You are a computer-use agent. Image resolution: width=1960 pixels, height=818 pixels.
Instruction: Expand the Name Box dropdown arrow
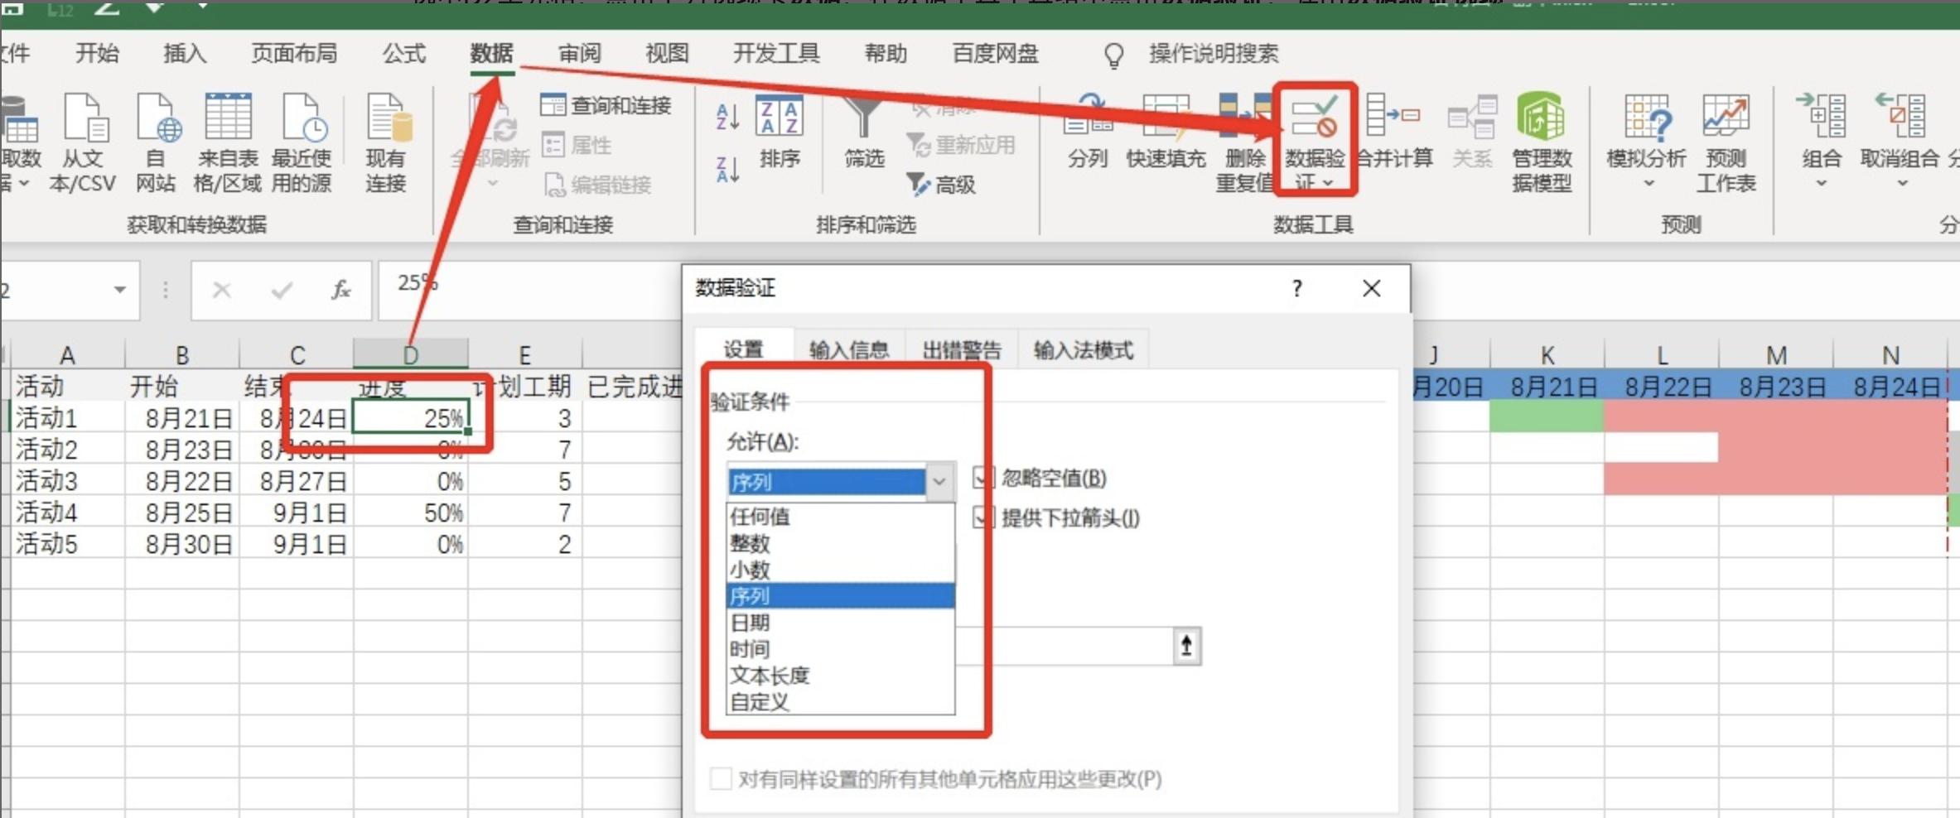pos(120,290)
